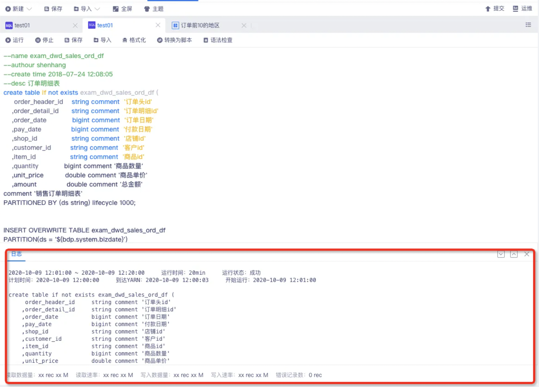Close the active test01 tab
539x387 pixels.
pyautogui.click(x=158, y=25)
